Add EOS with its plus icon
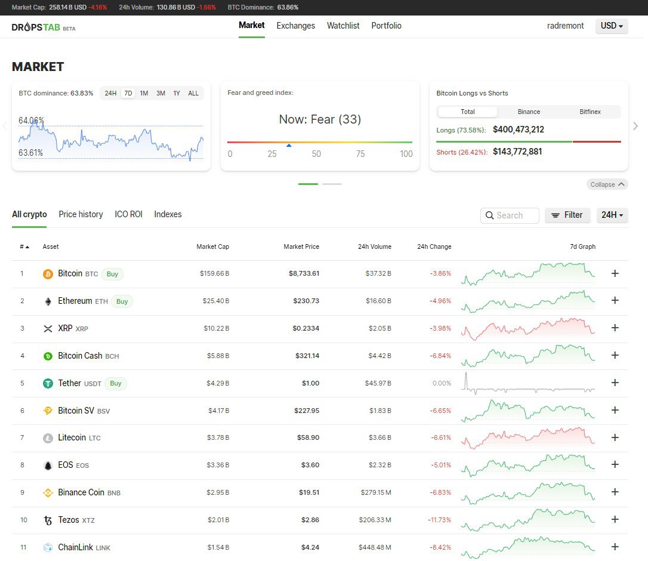This screenshot has width=648, height=561. tap(615, 465)
